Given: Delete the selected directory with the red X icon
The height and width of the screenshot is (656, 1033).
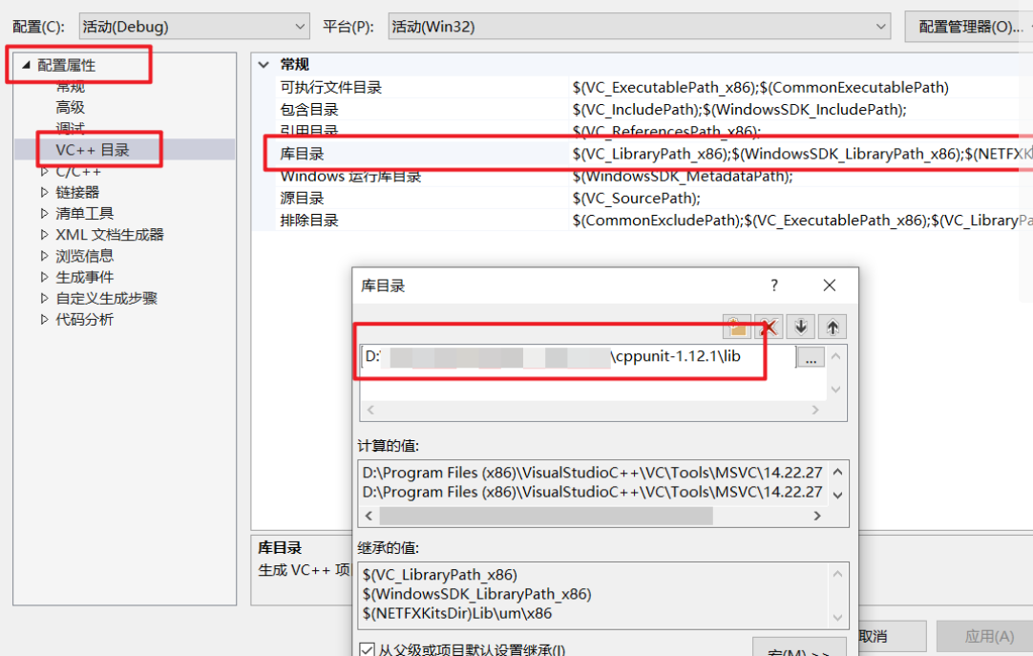Looking at the screenshot, I should [768, 327].
